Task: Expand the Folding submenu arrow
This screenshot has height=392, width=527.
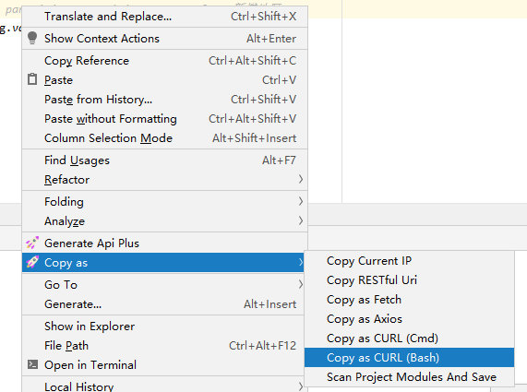Action: (301, 201)
